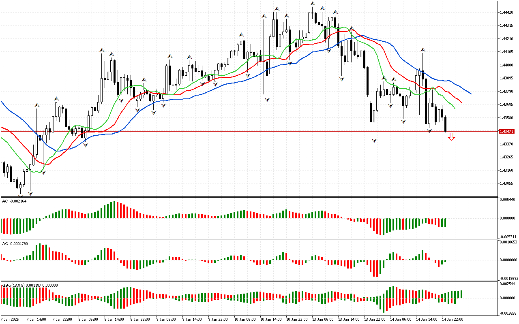The image size is (519, 324).
Task: Click the 1.43790 price axis level
Action: click(x=507, y=92)
